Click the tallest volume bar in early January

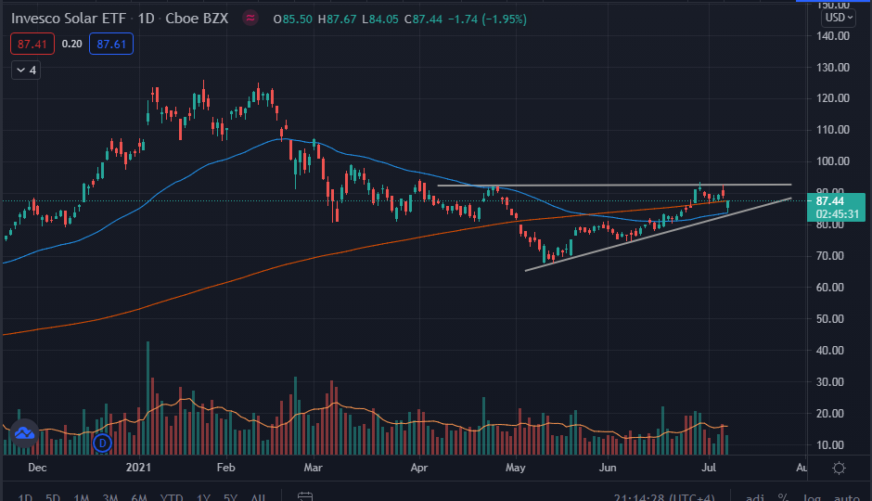click(x=147, y=398)
